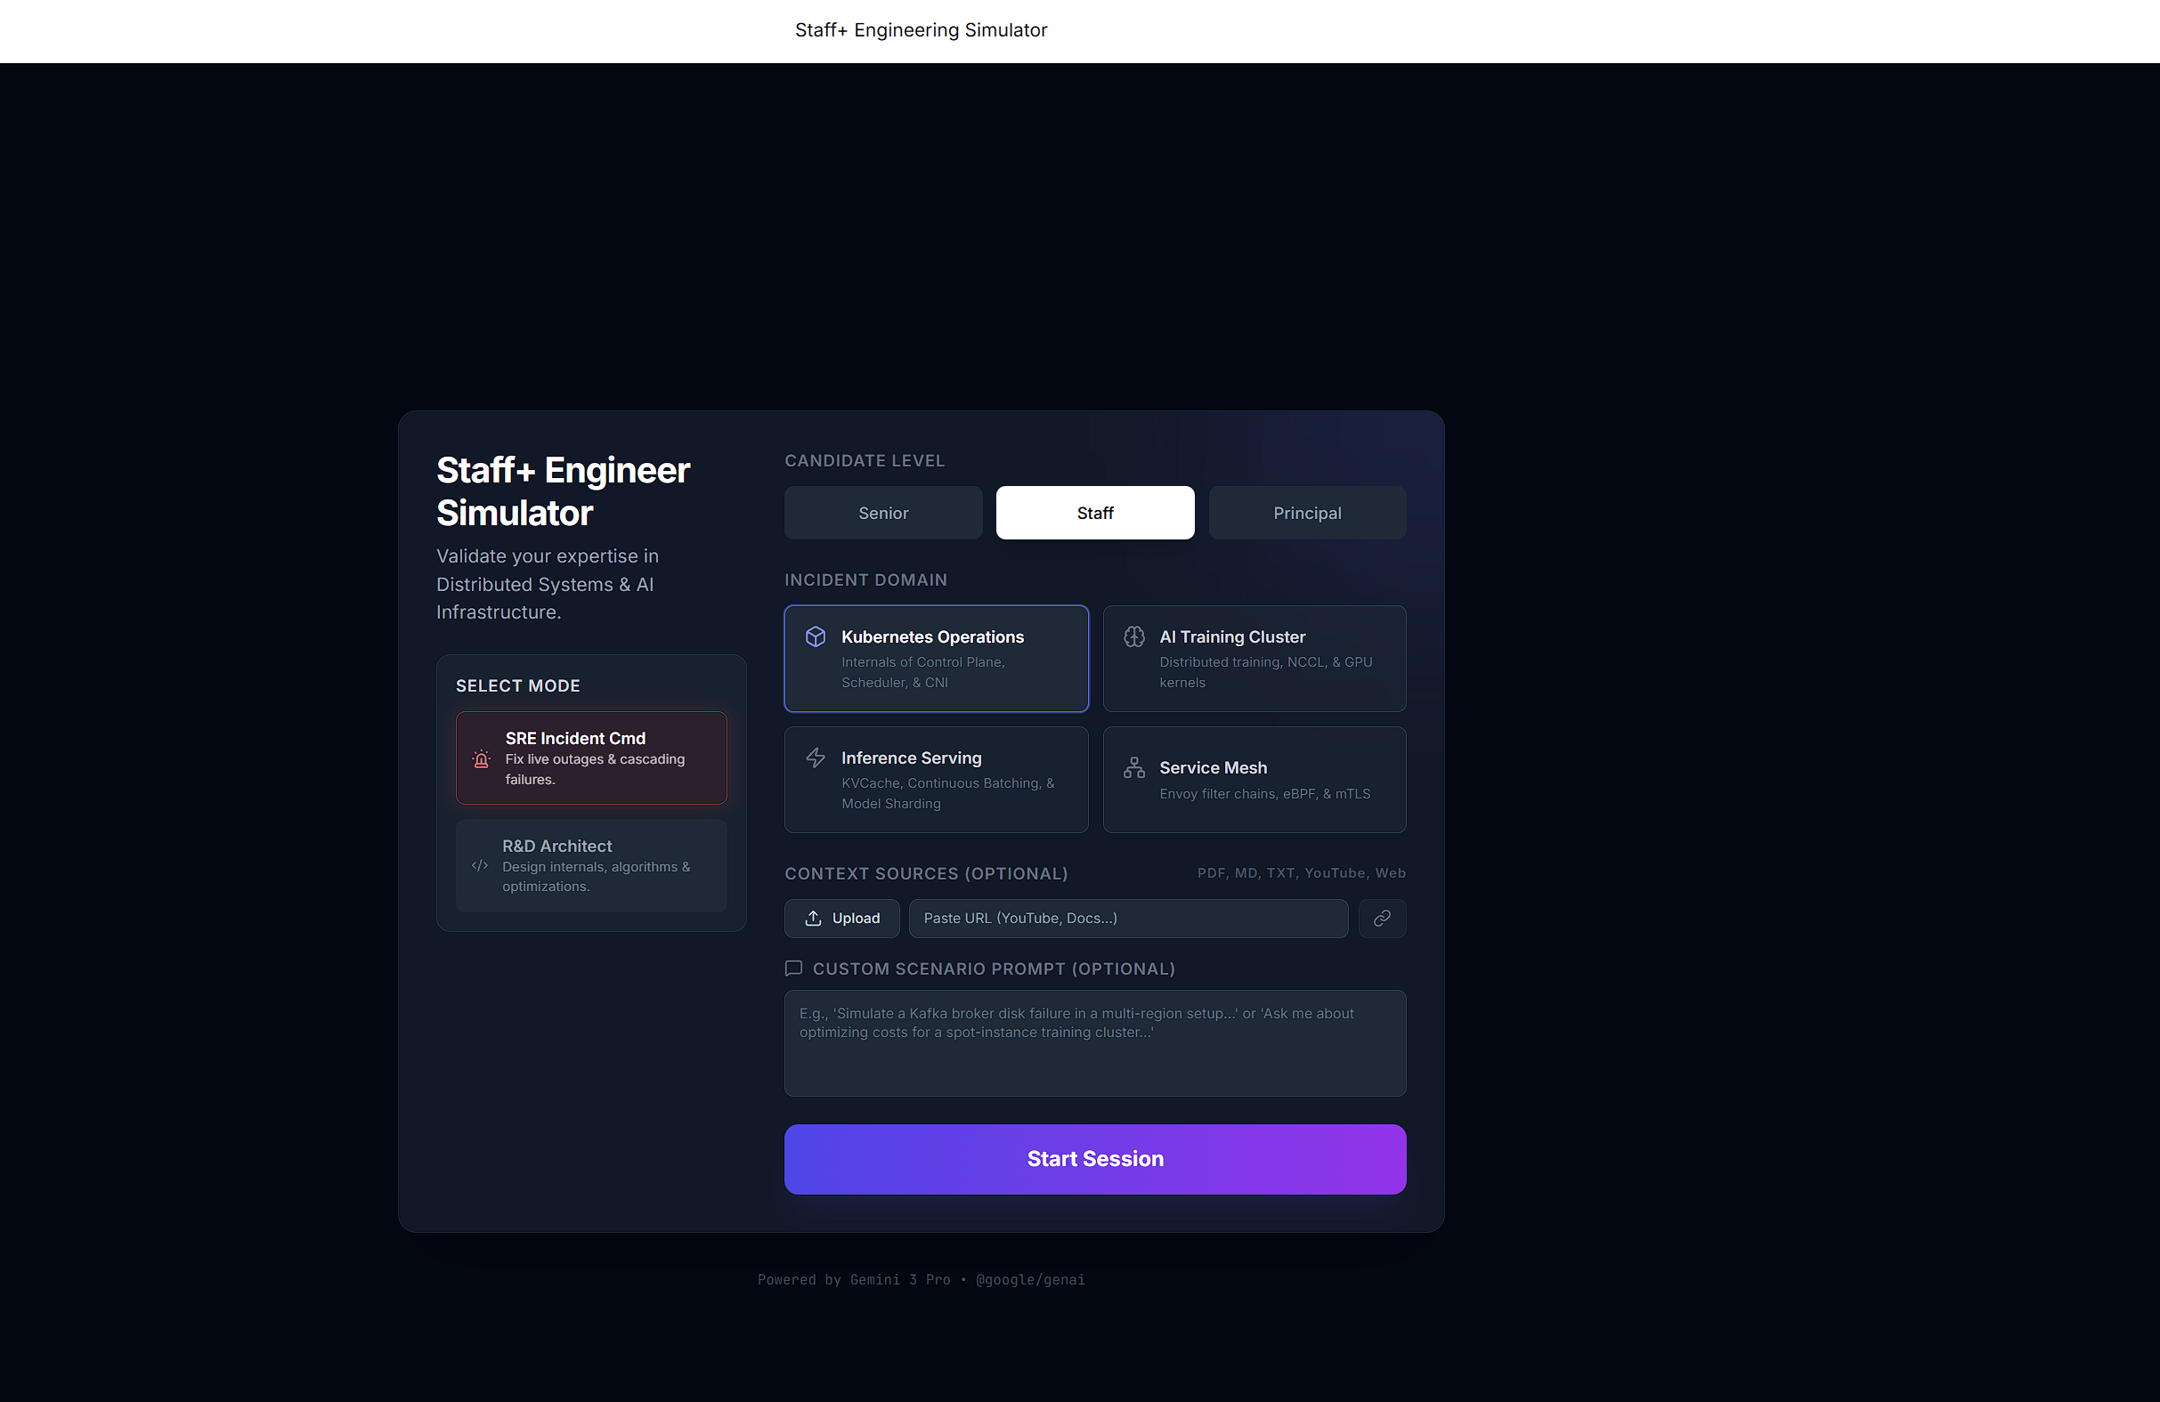Click the code icon beside R&D Architect
The image size is (2160, 1402).
pos(479,866)
